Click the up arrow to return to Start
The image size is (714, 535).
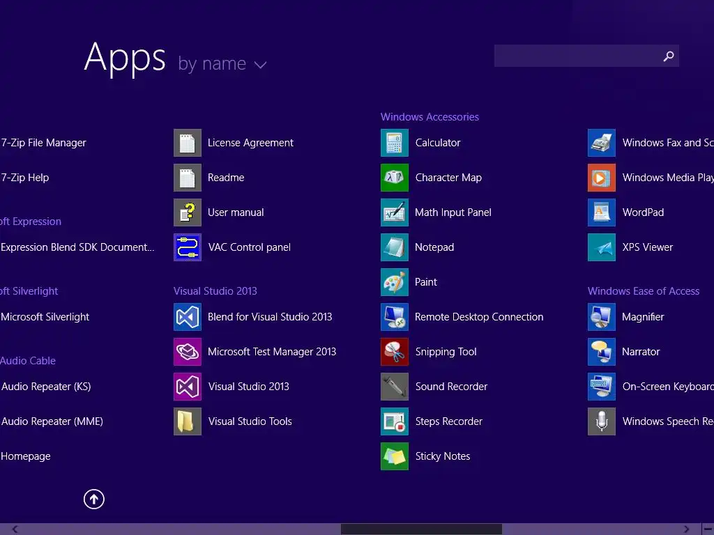(94, 499)
